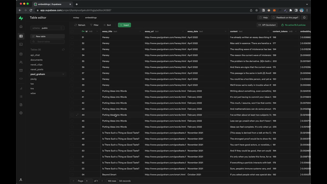This screenshot has width=327, height=184.
Task: Open the wbw table
Action: (x=33, y=93)
